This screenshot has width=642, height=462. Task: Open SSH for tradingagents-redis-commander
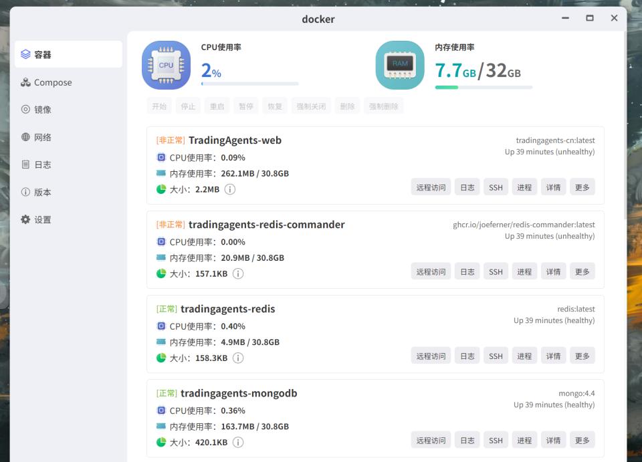[x=496, y=271]
